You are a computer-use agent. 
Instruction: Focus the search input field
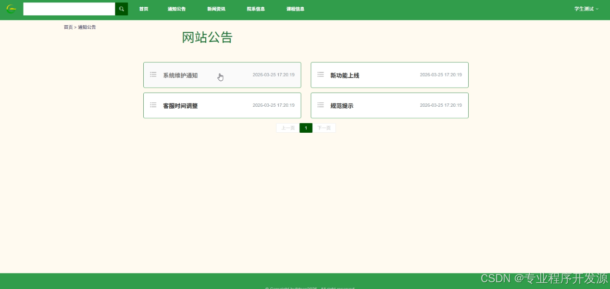[x=69, y=9]
